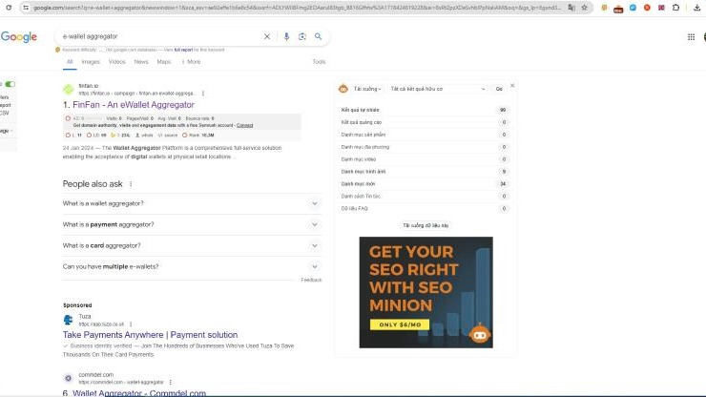Expand 'Can you have multiple e-wallets?' question

click(193, 267)
